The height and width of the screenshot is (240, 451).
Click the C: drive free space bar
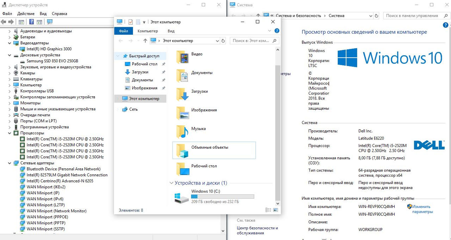coord(222,196)
